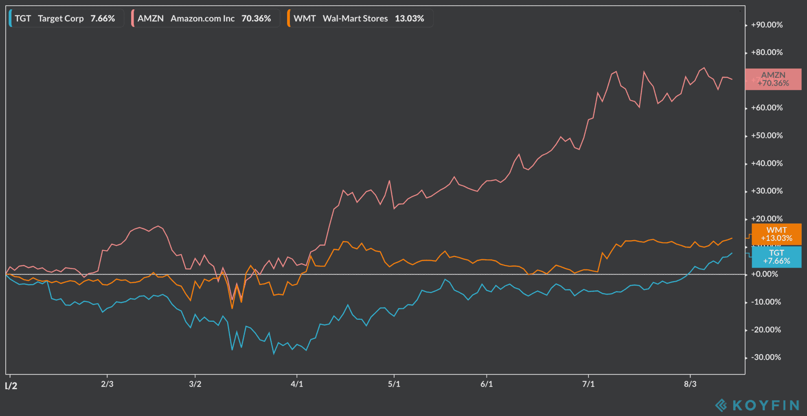Click the +60.00% y-axis label
The image size is (807, 416).
(767, 108)
